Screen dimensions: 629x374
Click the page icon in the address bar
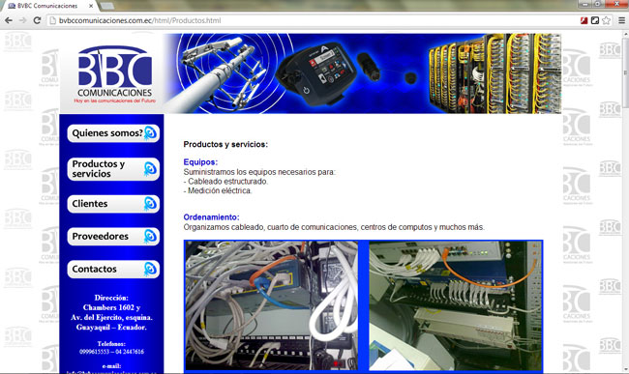coord(52,20)
